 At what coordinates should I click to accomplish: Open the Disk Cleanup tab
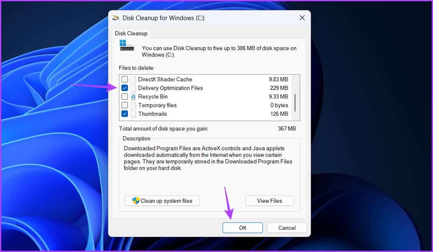(131, 33)
